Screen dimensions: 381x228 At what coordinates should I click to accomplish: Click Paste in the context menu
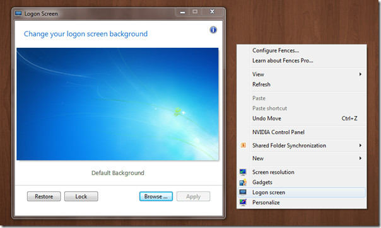point(302,98)
